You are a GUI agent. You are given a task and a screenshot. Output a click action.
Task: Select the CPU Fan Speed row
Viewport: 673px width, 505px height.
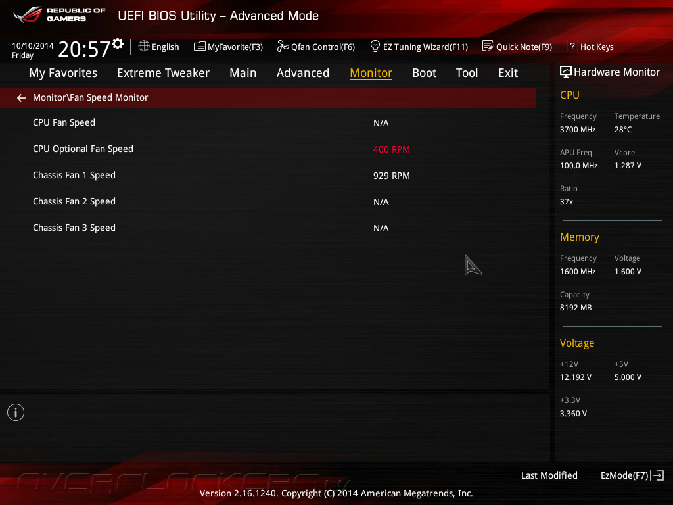[268, 123]
